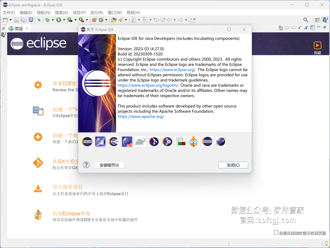Expand the Search flashlight dropdown arrow
330x248 pixels.
[x=126, y=20]
